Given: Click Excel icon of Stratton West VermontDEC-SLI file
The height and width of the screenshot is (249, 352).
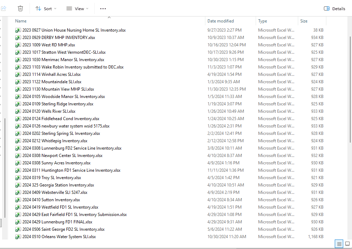Looking at the screenshot, I should (18, 52).
